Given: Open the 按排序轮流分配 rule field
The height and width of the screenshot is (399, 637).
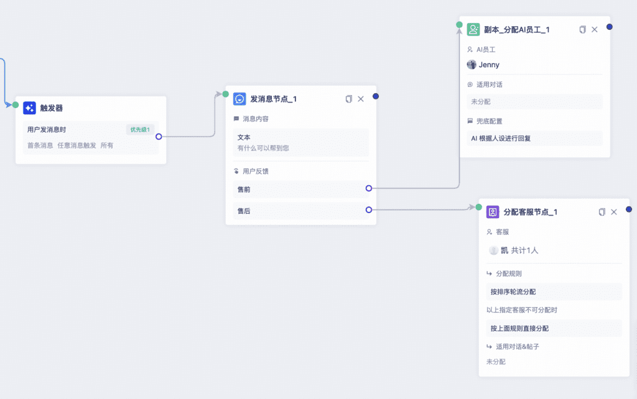Looking at the screenshot, I should (554, 291).
